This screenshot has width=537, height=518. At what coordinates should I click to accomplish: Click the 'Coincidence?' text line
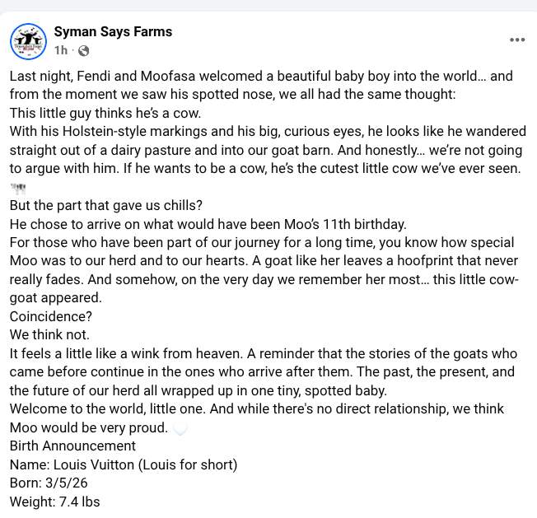pyautogui.click(x=51, y=316)
